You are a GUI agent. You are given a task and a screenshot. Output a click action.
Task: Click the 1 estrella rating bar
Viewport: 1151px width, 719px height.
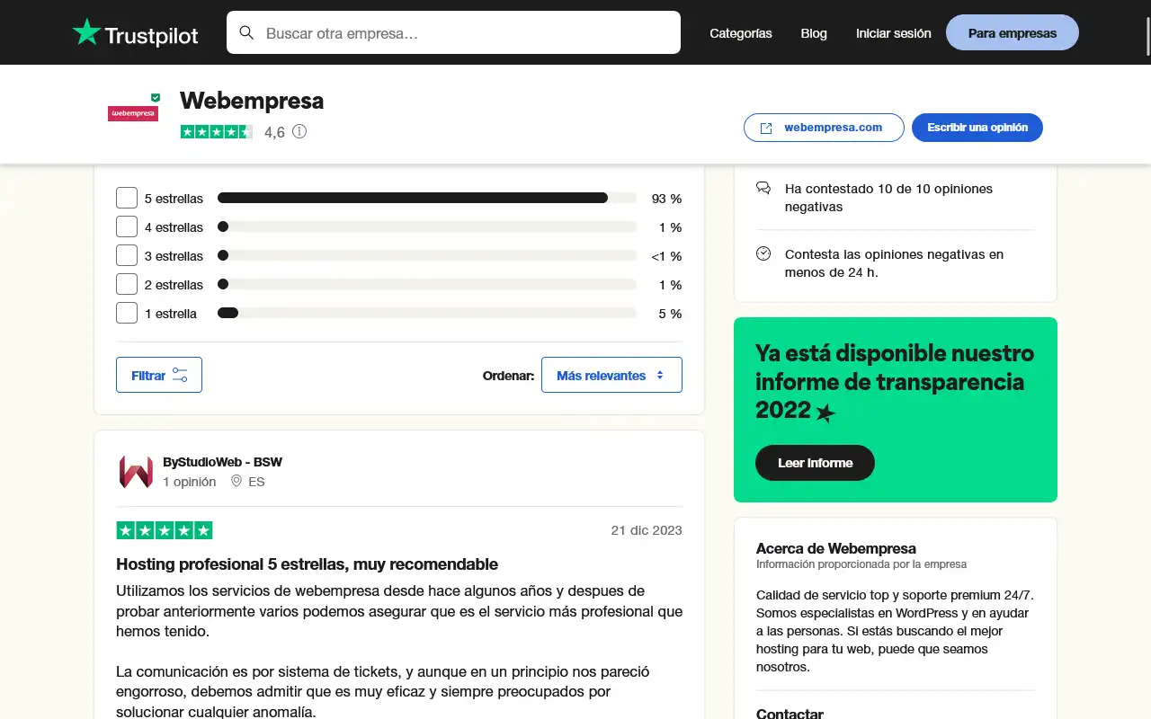pyautogui.click(x=427, y=313)
